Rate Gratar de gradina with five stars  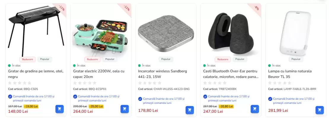[x=29, y=83]
